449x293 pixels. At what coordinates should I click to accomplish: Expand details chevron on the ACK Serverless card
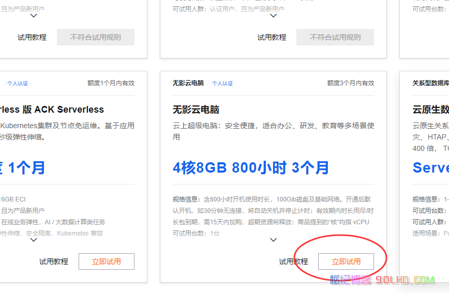(x=34, y=240)
